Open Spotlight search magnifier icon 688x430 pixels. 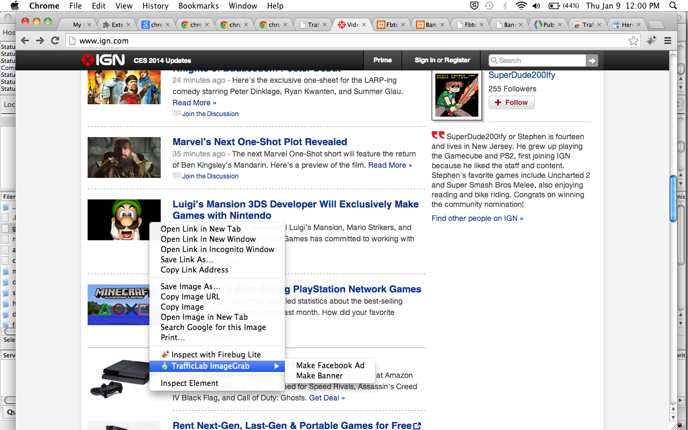(673, 6)
